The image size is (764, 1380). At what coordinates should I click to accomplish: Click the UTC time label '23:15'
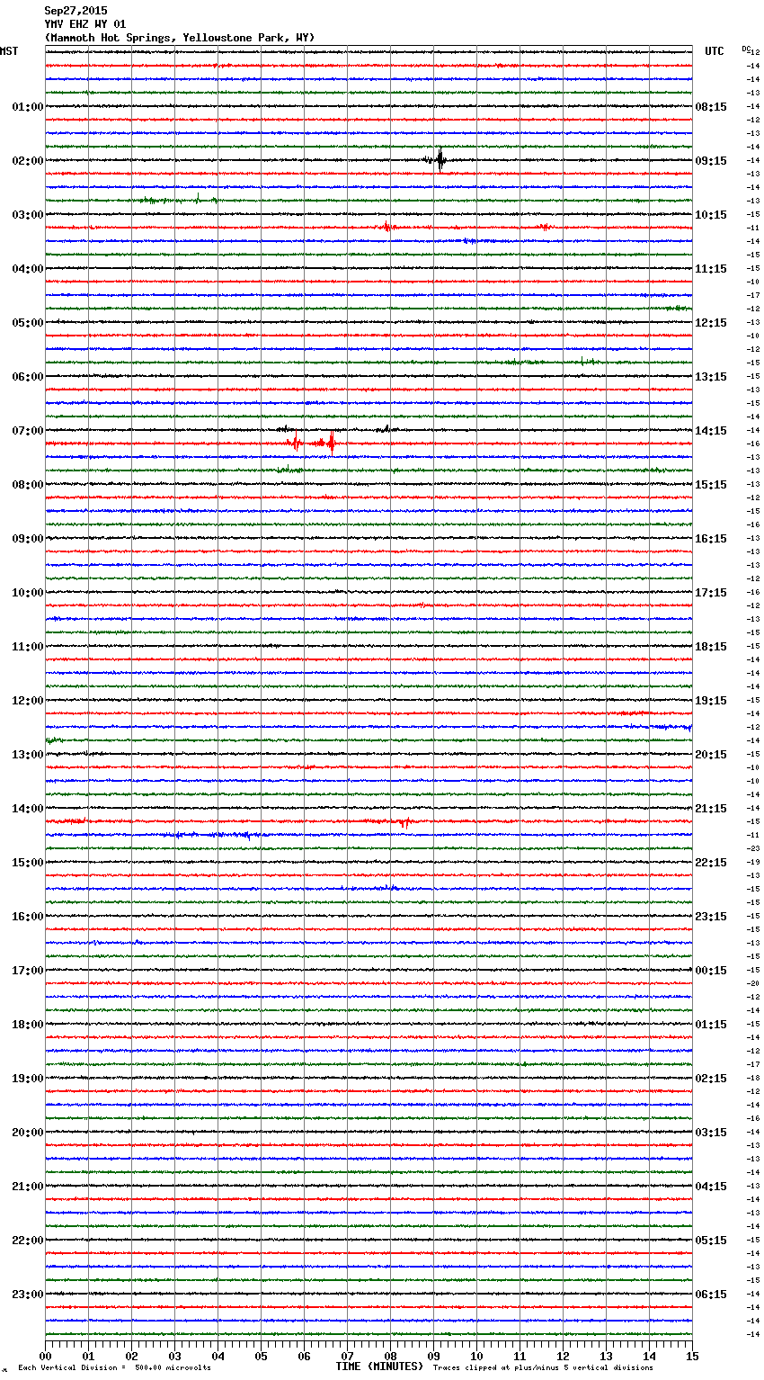pyautogui.click(x=711, y=917)
